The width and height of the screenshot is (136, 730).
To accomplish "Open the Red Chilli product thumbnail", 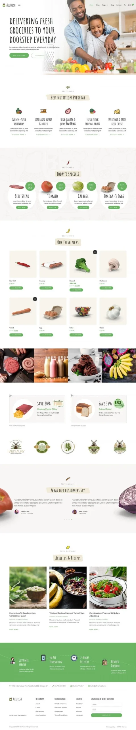I will coord(23,264).
